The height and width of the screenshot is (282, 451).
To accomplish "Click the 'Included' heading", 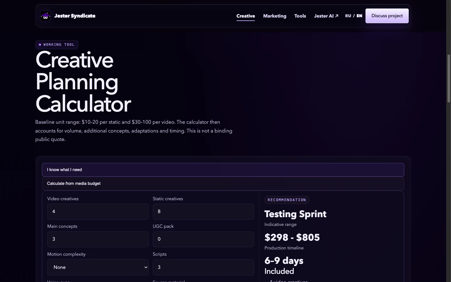I will coord(279,271).
